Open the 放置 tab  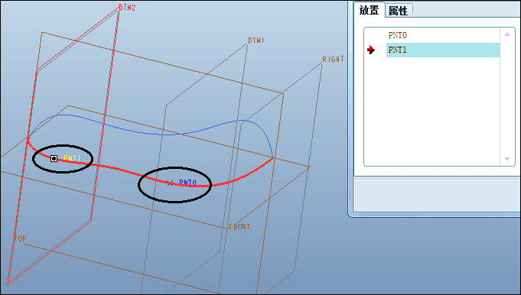(369, 10)
